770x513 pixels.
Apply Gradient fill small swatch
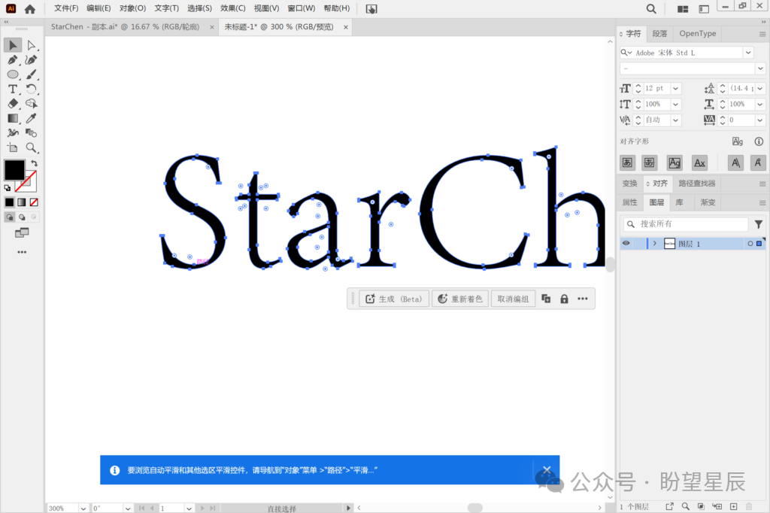(22, 202)
